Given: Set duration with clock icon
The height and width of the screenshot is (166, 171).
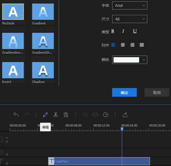Looking at the screenshot, I should click(x=106, y=115).
